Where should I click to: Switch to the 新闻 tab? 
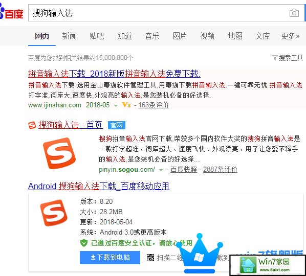[69, 36]
